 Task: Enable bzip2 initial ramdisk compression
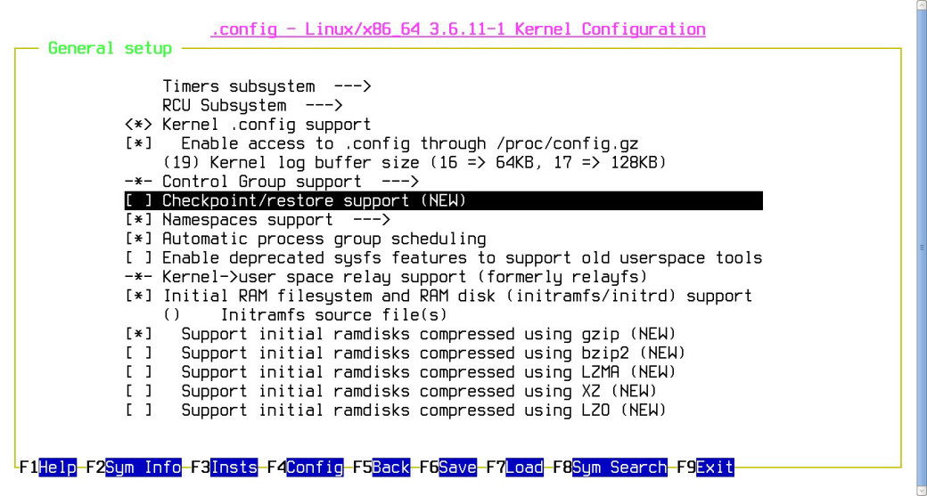(x=138, y=354)
